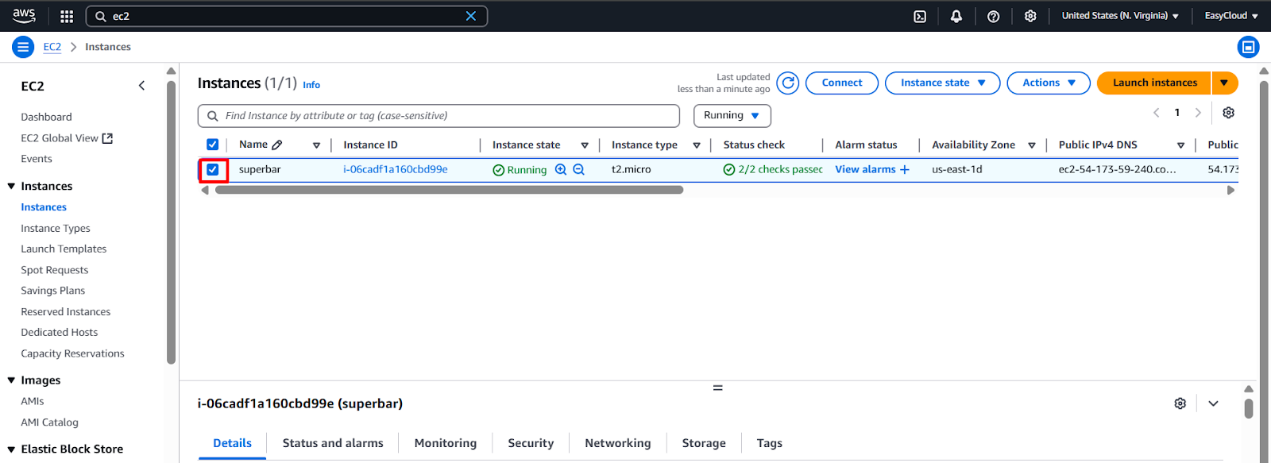This screenshot has height=463, width=1271.
Task: Open the Running filter dropdown
Action: 732,116
